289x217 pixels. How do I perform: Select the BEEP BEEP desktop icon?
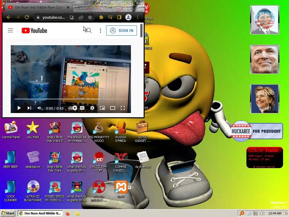coord(11,160)
